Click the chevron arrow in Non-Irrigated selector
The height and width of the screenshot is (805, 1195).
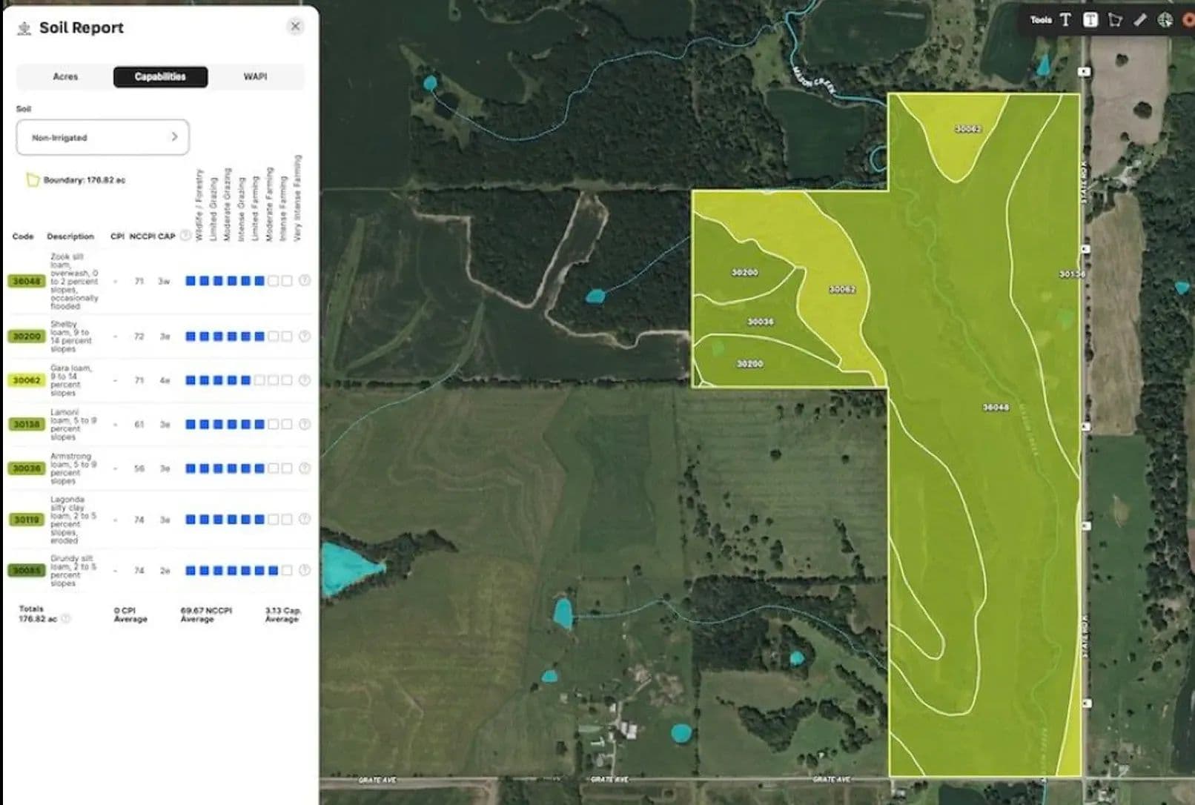coord(174,137)
